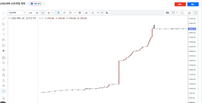This screenshot has height=103, width=202.
Task: Select the XABCD pattern tool
Action: click(4, 40)
